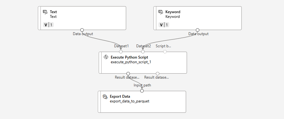Click the Dataset2 input port
This screenshot has height=119, width=284.
pyautogui.click(x=143, y=52)
